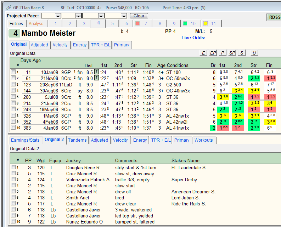Select horse tab 2
Viewport: 281px width, 227px height.
(x=70, y=24)
